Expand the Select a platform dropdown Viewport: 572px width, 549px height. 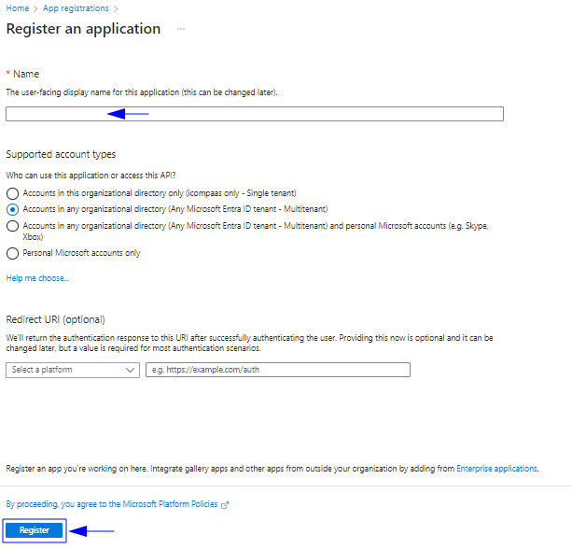(73, 370)
